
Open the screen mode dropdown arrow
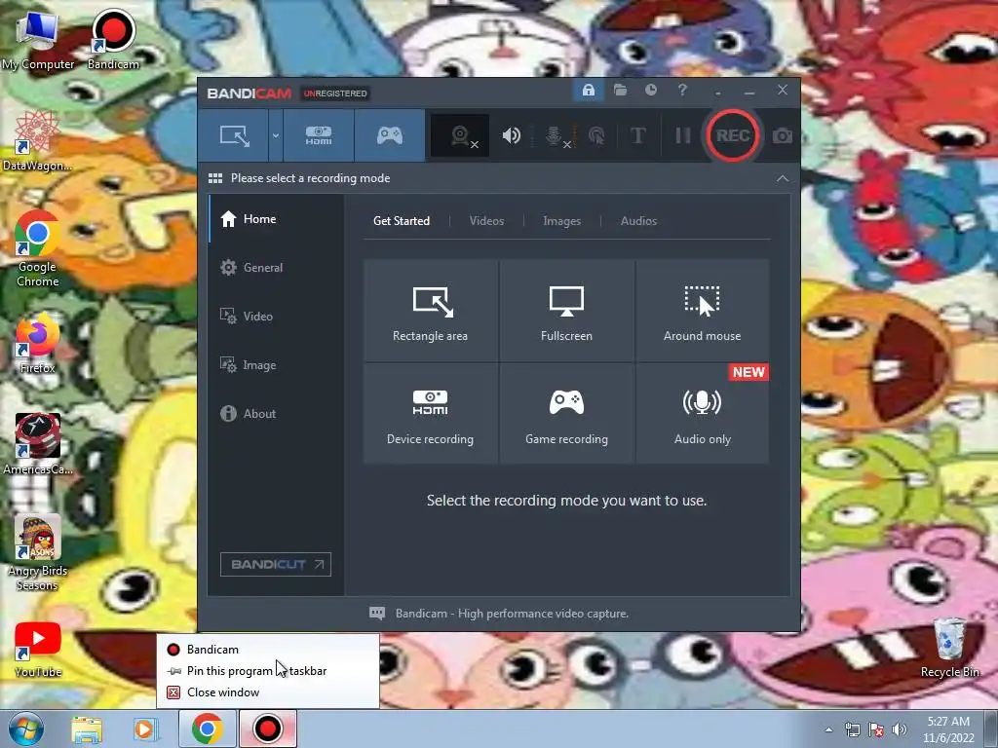coord(276,135)
